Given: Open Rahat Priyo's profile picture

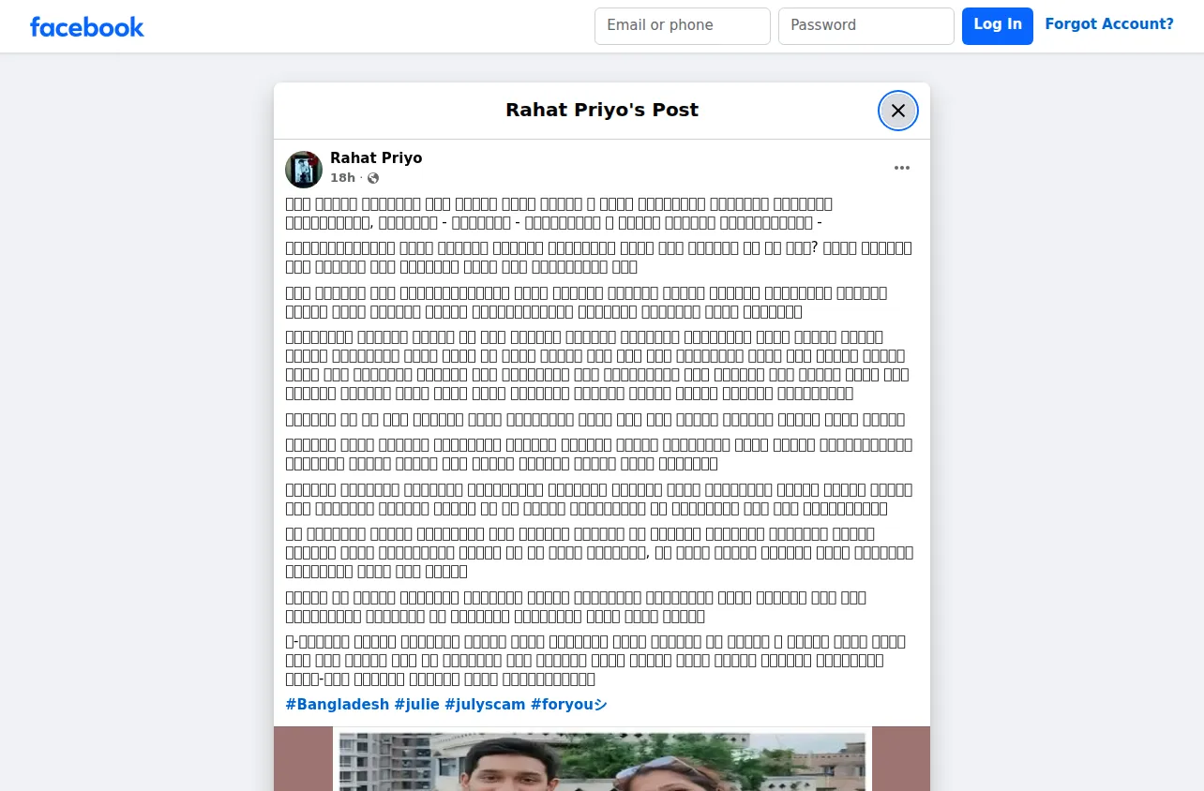Looking at the screenshot, I should [304, 170].
